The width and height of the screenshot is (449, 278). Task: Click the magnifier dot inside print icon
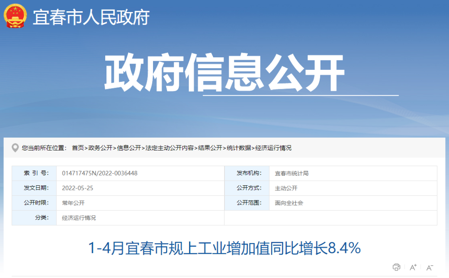pyautogui.click(x=398, y=266)
